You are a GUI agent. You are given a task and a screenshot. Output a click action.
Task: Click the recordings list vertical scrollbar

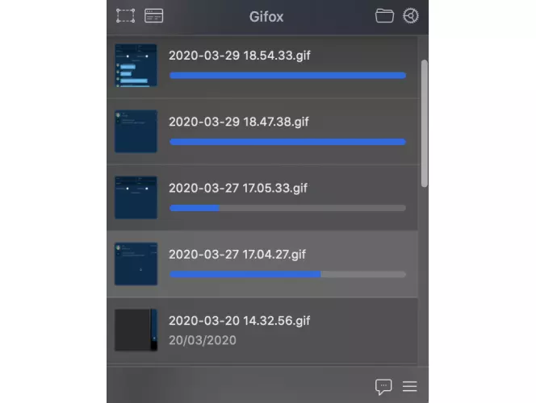tap(425, 123)
